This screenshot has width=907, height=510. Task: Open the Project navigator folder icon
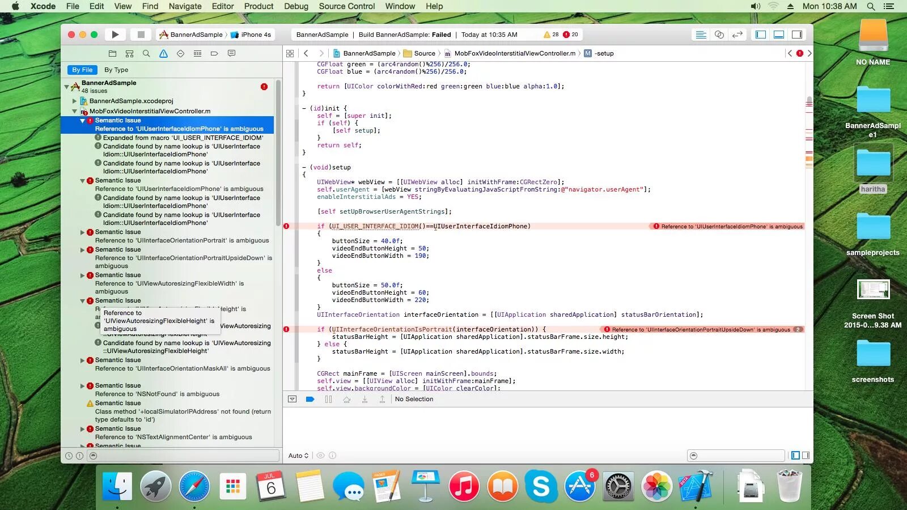coord(112,53)
